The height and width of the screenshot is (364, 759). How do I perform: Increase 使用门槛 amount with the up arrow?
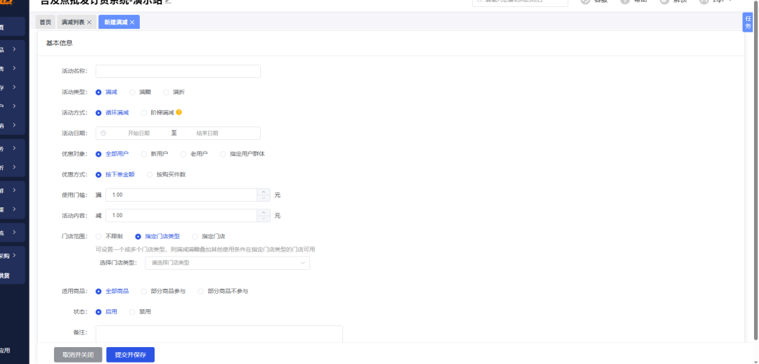coord(264,192)
